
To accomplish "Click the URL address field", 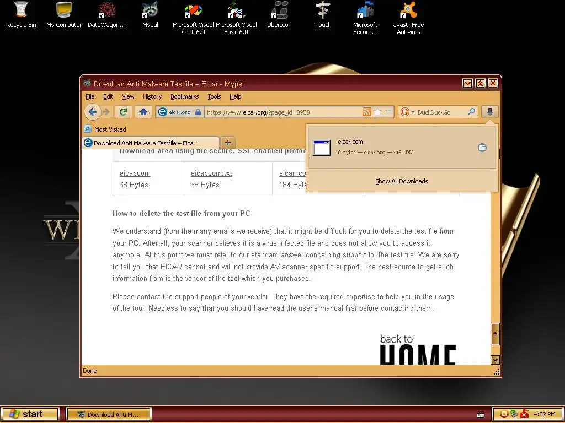I will point(283,112).
